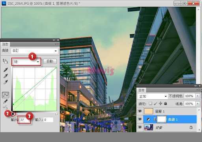202x142 pixels.
Task: Pick the white point eyedropper in Curves
Action: pyautogui.click(x=6, y=82)
